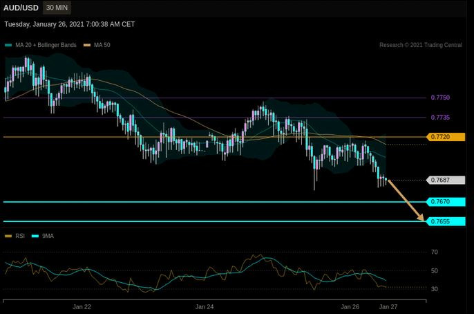
Task: Click the 0.7670 support target tag
Action: coord(446,202)
